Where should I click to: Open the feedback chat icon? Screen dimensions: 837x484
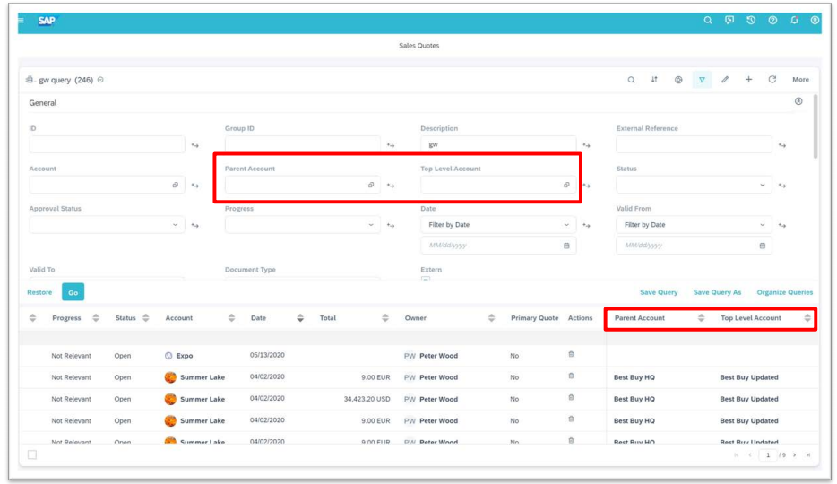[729, 21]
